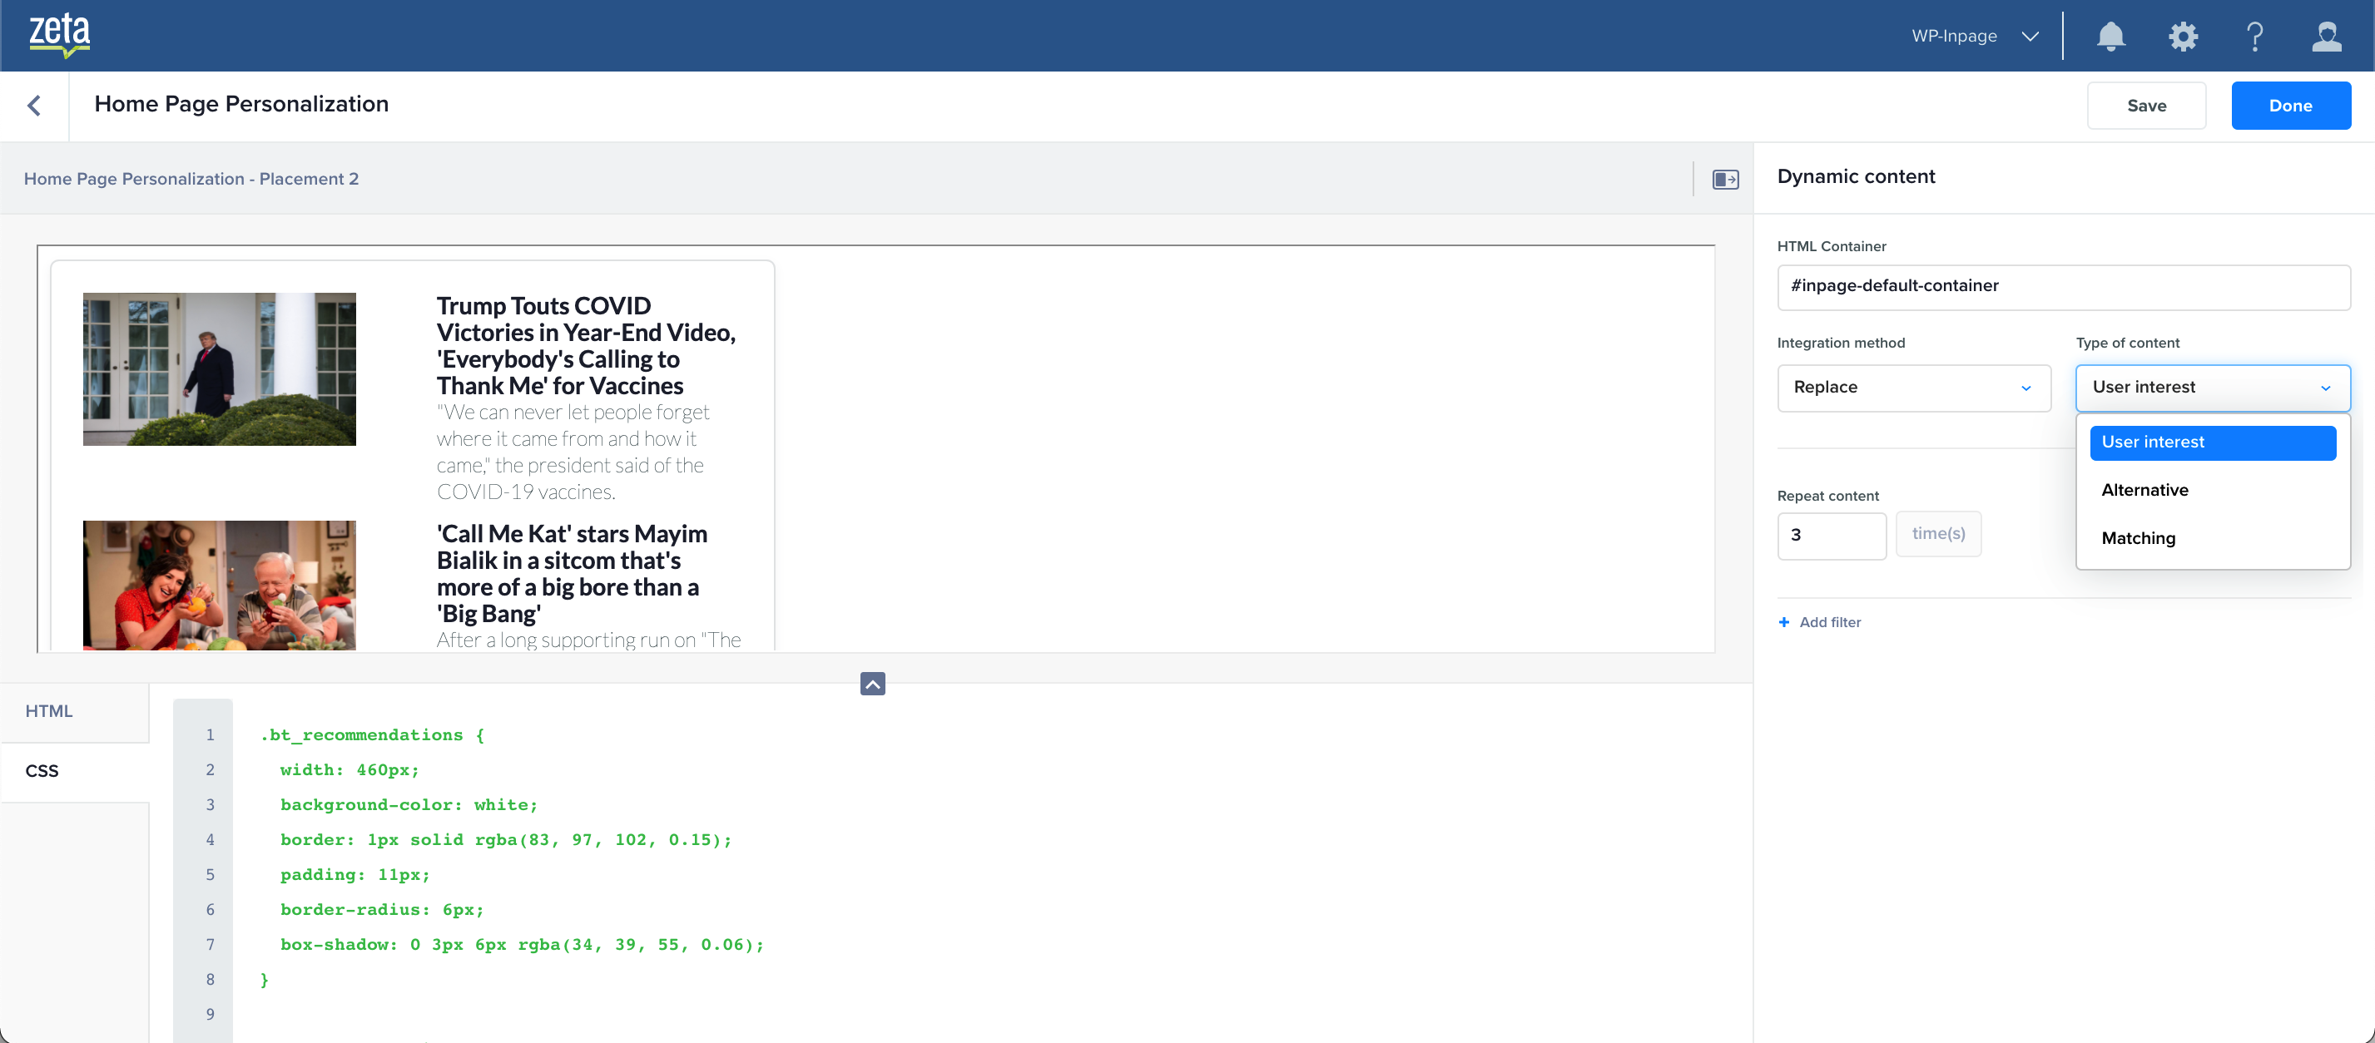
Task: Toggle the side panel layout icon
Action: (x=1725, y=179)
